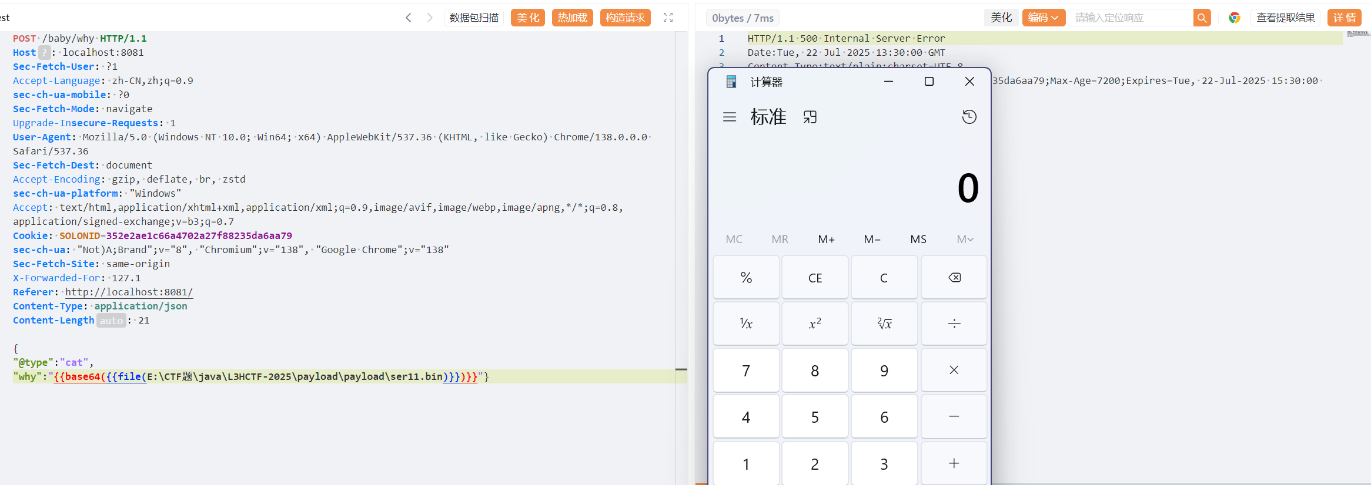Click the MS memory store key
This screenshot has height=485, width=1371.
click(x=918, y=239)
